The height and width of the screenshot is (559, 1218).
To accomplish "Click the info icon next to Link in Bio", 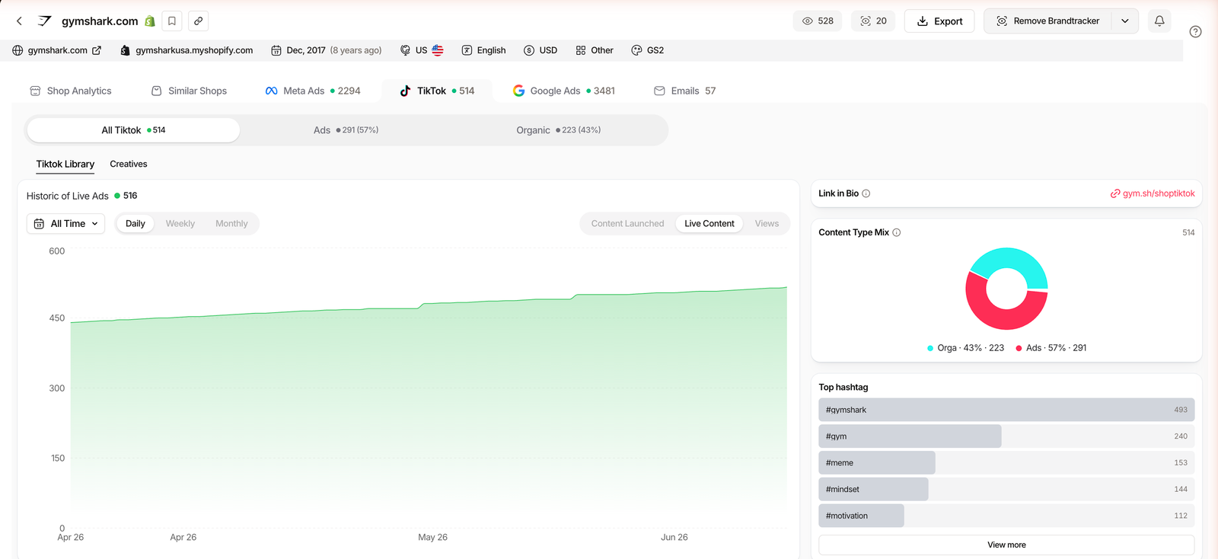I will click(x=866, y=193).
